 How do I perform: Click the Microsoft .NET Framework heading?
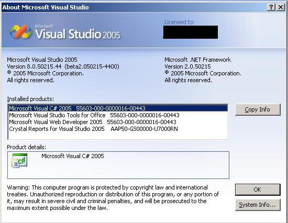tap(197, 60)
